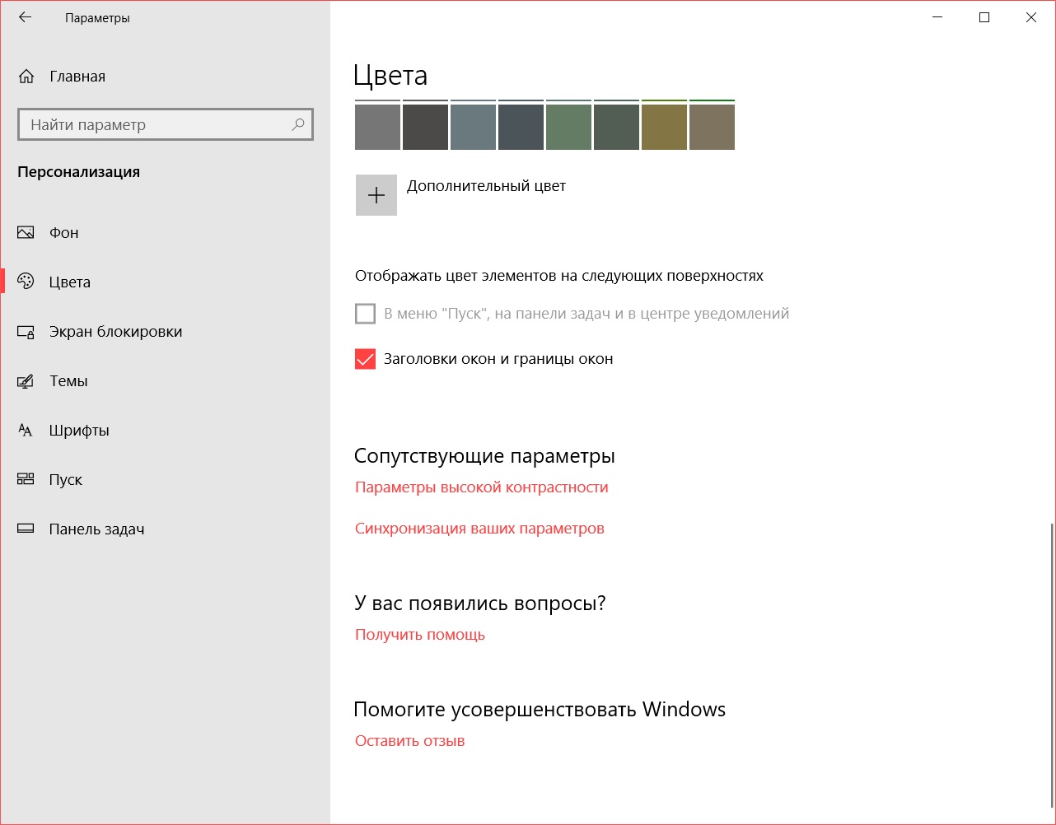The image size is (1056, 825).
Task: Open the Панель задач icon
Action: click(x=26, y=529)
